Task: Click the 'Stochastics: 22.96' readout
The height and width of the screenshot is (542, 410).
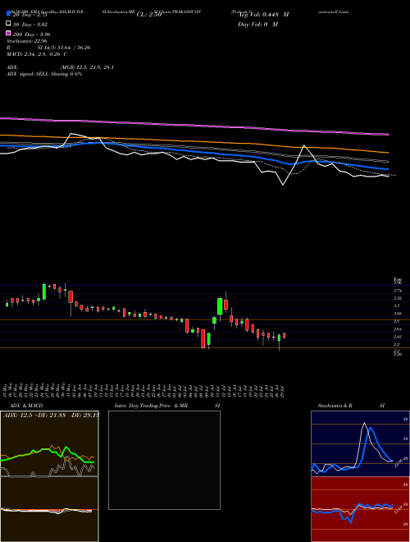Action: (x=26, y=41)
